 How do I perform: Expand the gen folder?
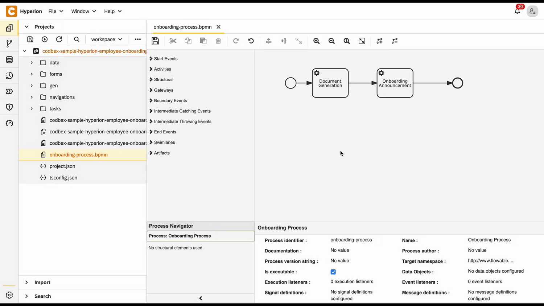[32, 86]
